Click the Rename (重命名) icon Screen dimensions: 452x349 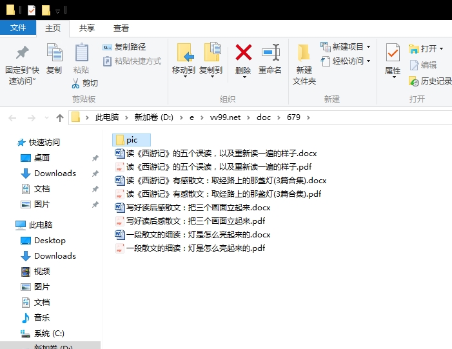pyautogui.click(x=271, y=52)
